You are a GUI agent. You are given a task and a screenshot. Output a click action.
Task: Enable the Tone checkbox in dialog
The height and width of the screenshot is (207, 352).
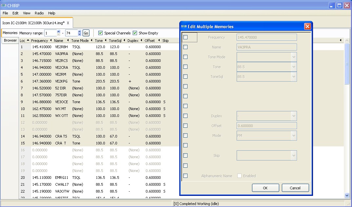185,67
